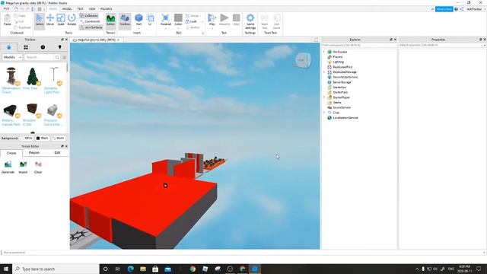Open the Toolbox Inventory grid icon
The height and width of the screenshot is (274, 487).
point(26,47)
